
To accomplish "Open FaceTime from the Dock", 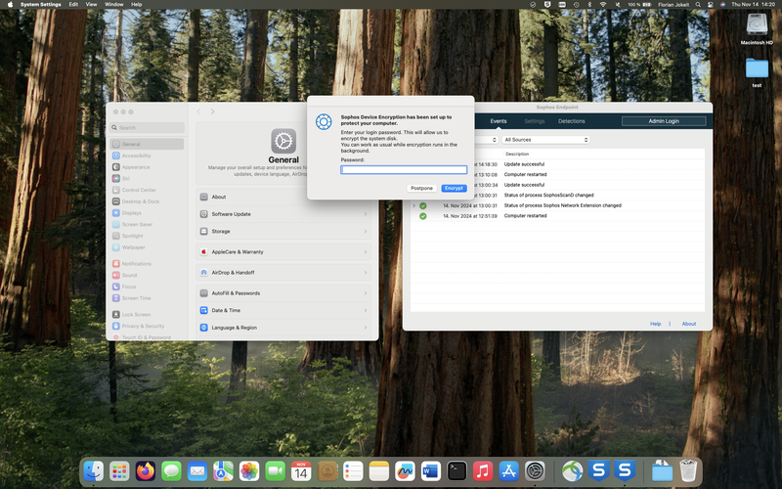I will (275, 471).
